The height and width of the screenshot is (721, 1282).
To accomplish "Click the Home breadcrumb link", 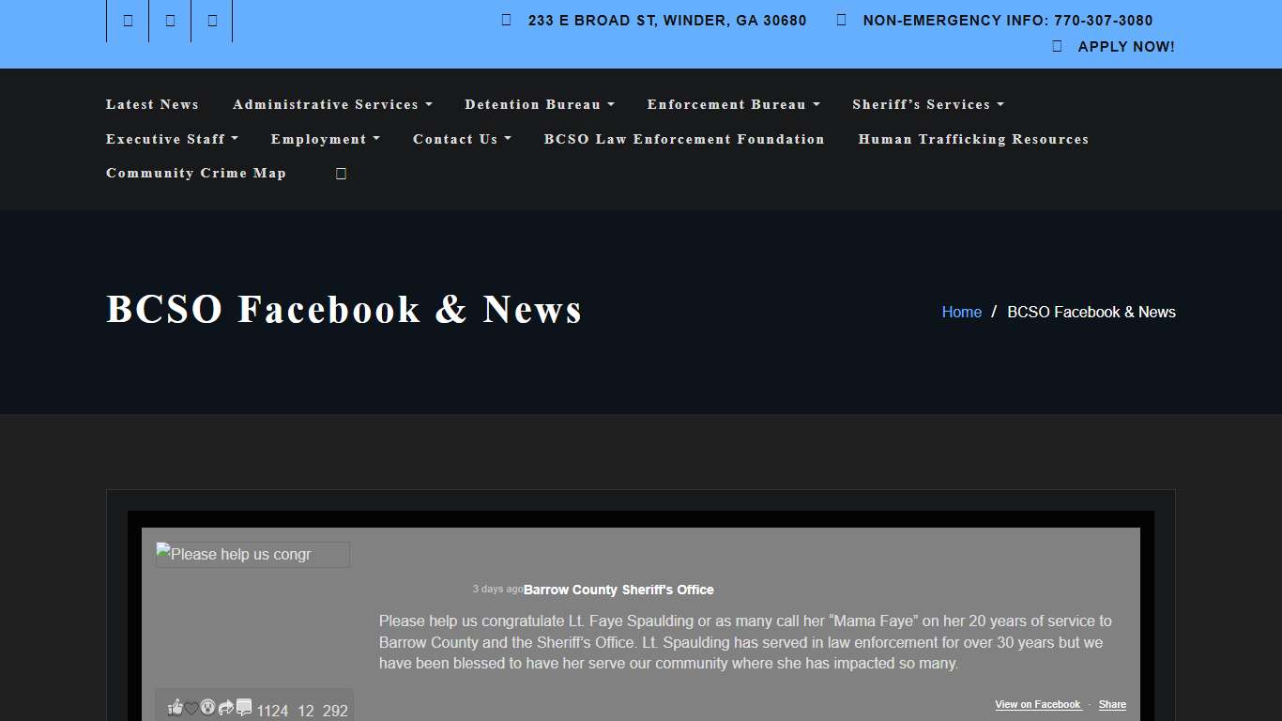I will tap(961, 312).
